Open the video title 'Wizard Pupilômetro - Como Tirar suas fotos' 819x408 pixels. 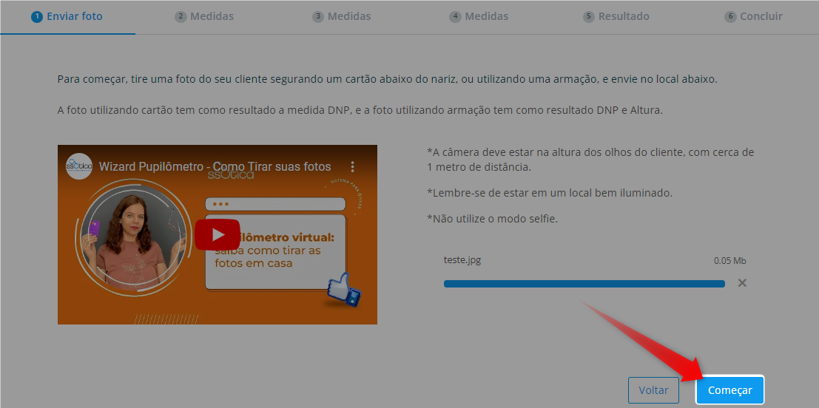[215, 166]
